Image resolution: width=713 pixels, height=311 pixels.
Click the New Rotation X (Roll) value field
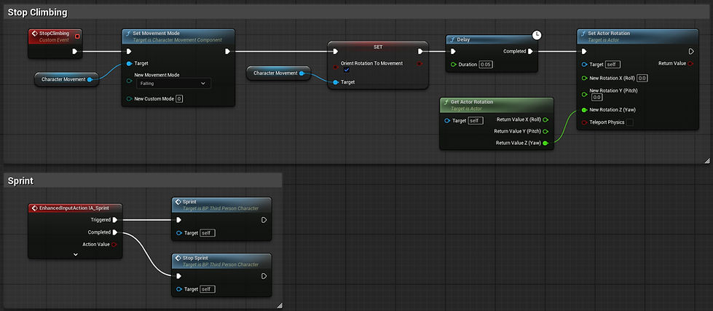(642, 78)
